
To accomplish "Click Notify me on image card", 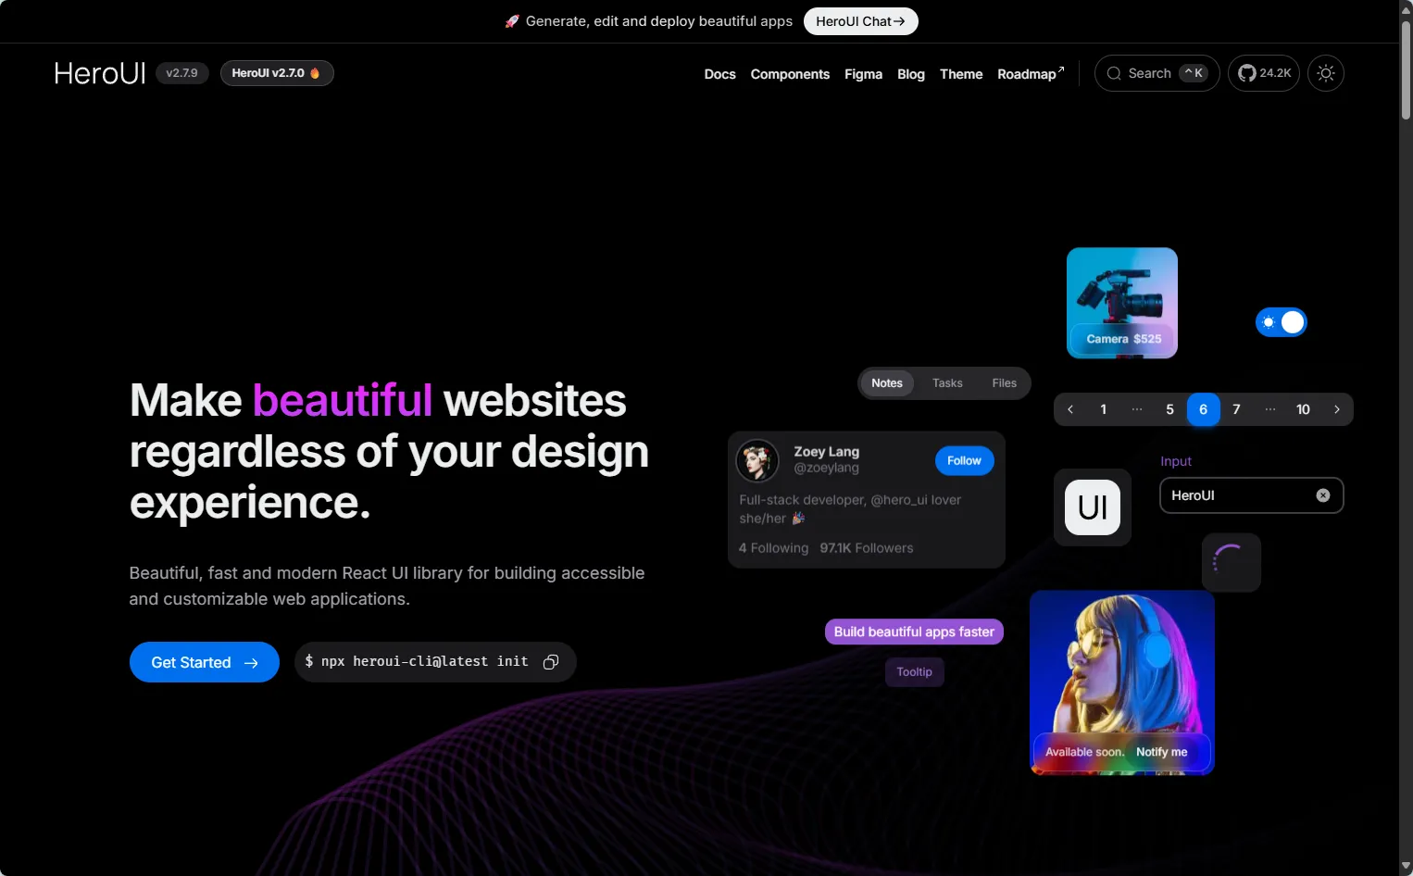I will coord(1161,752).
